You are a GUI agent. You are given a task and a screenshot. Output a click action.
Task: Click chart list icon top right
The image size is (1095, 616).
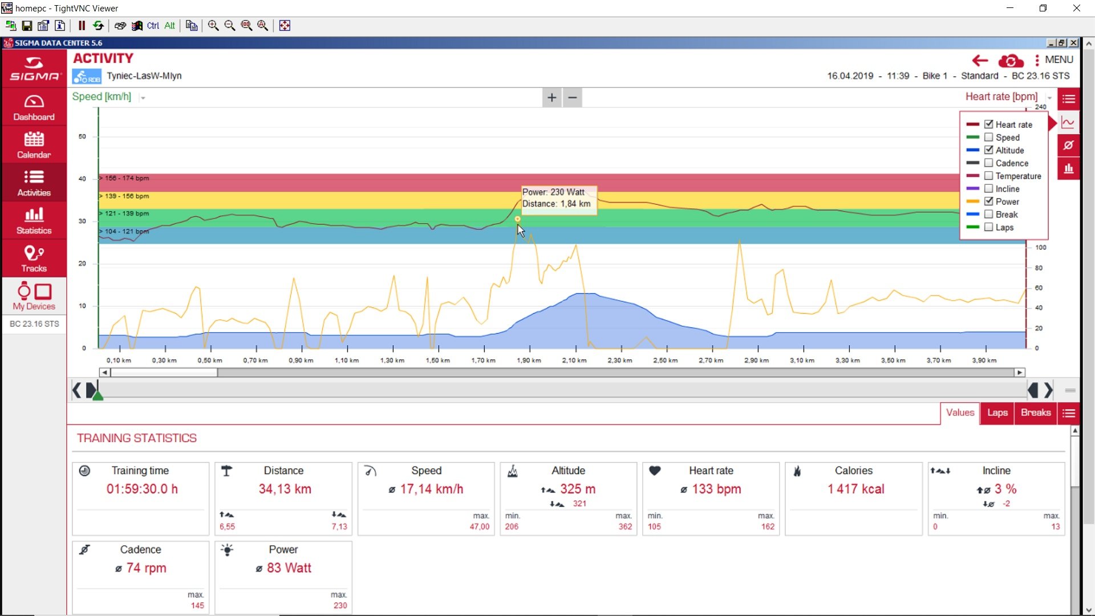tap(1069, 99)
